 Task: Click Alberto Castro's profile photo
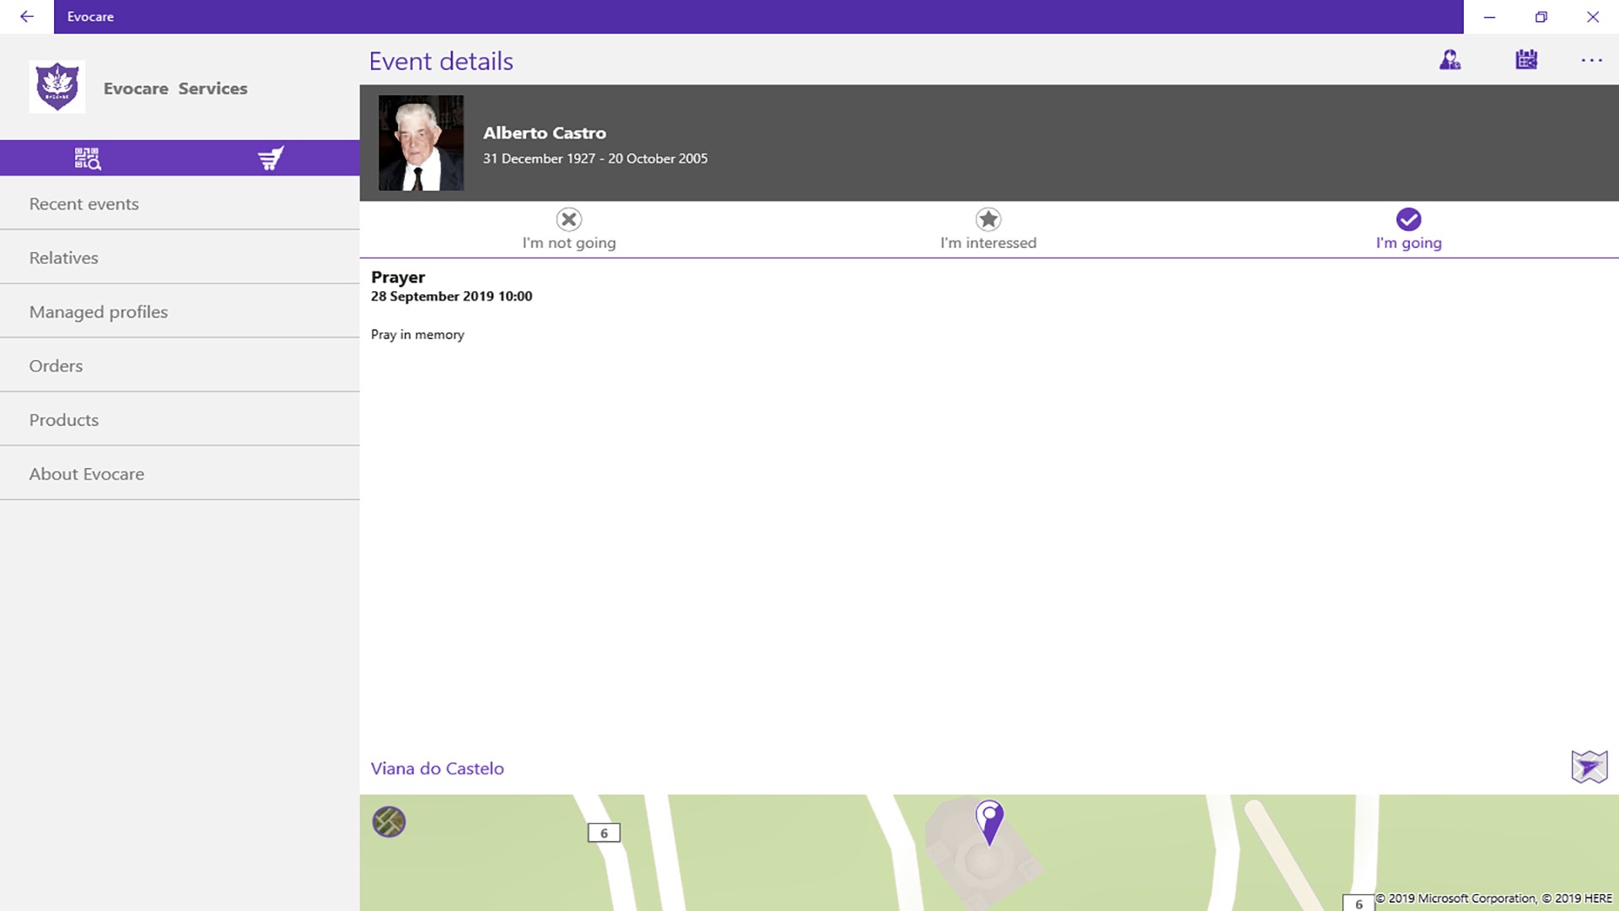click(x=421, y=143)
